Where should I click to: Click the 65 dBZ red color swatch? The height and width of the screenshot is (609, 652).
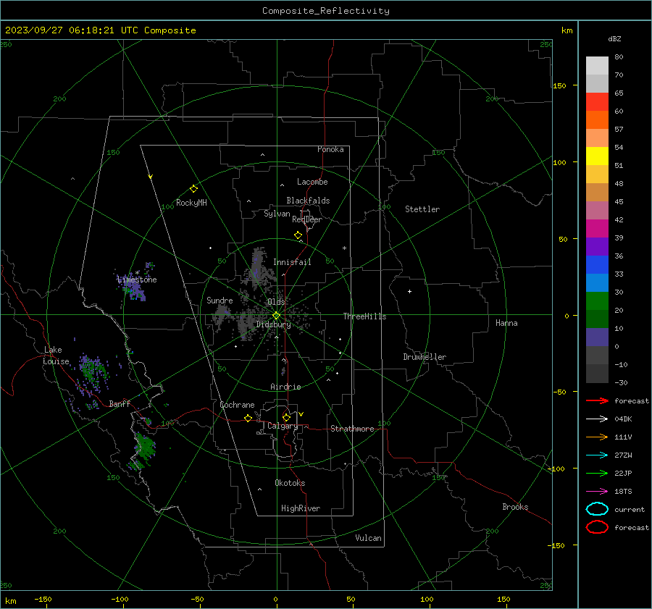(x=597, y=102)
